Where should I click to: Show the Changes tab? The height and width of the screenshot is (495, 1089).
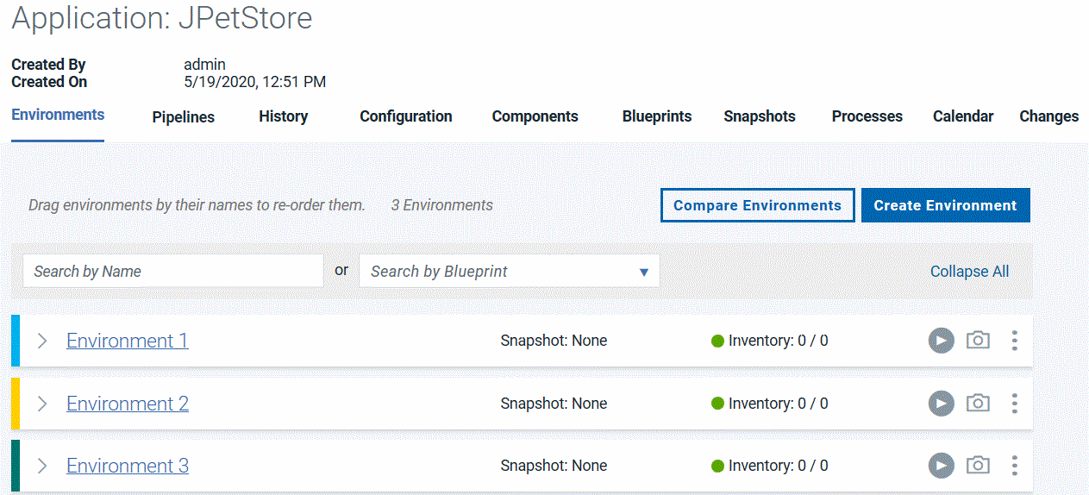1048,116
